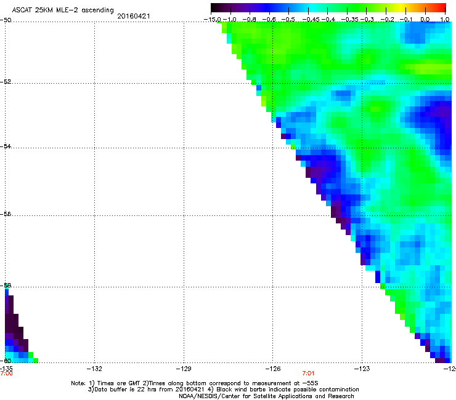Click latitude label -50

6,20
